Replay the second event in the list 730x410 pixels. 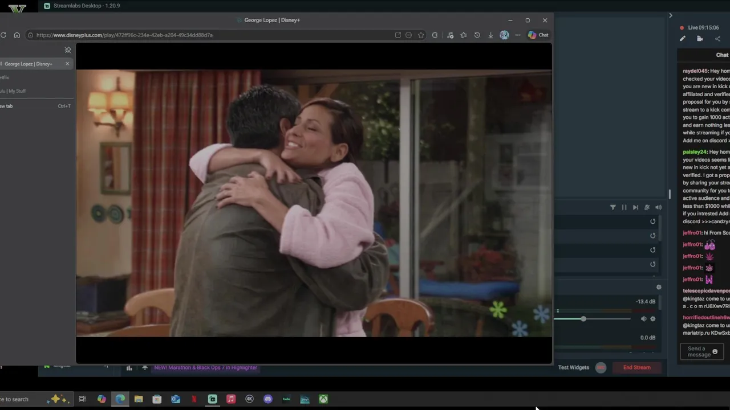click(x=653, y=236)
